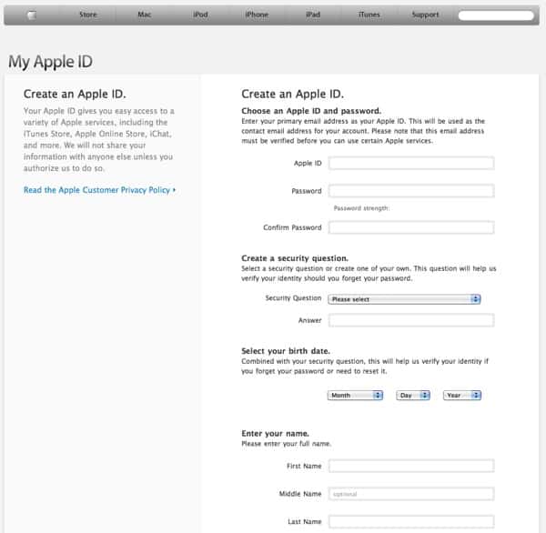Viewport: 546px width, 533px height.
Task: Focus the navigation search field
Action: pyautogui.click(x=496, y=15)
